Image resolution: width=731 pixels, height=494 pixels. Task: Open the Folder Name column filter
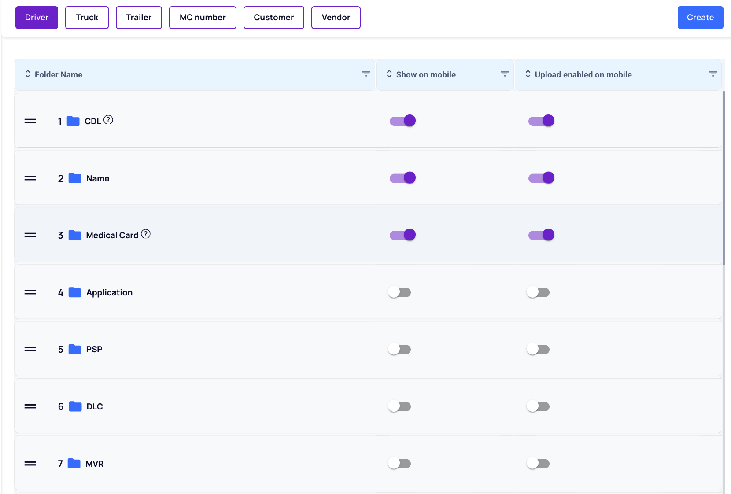(x=366, y=74)
